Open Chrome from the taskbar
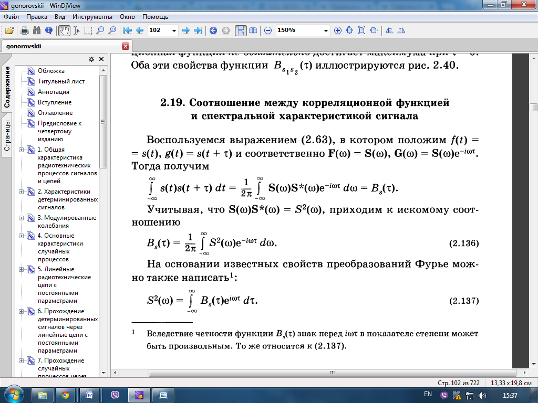 65,396
